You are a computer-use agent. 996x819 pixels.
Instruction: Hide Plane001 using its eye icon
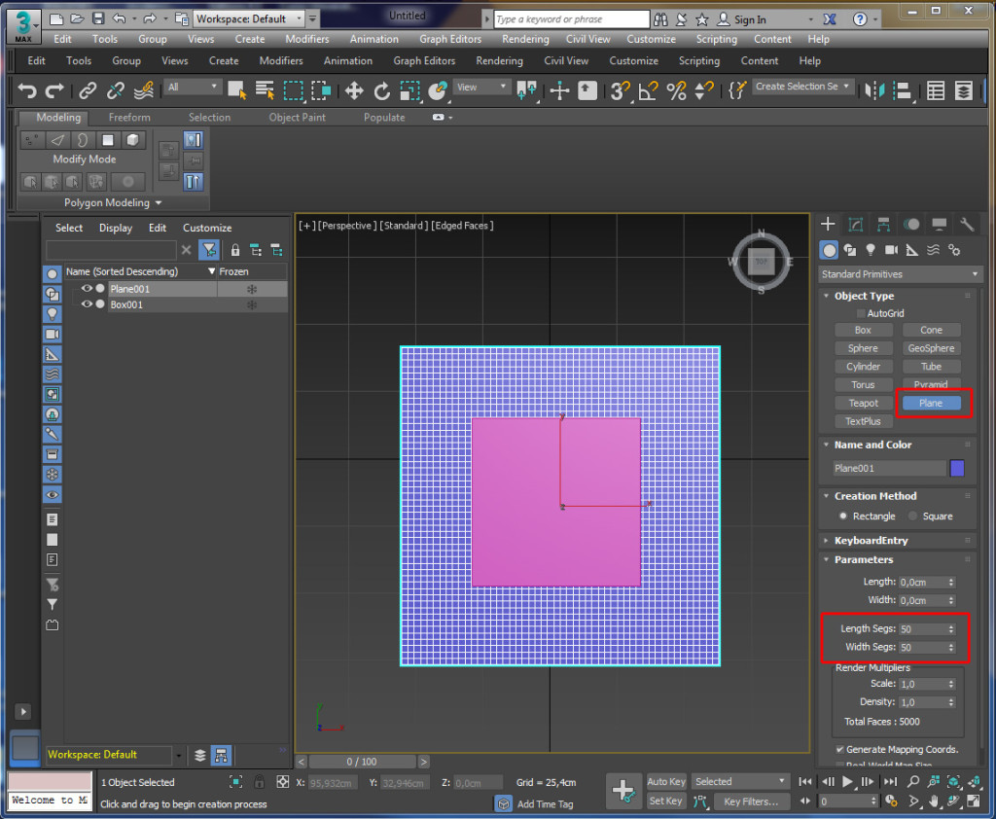(x=87, y=289)
